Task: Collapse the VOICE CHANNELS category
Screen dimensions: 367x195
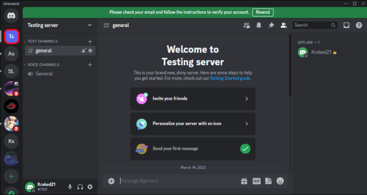Action: (x=42, y=65)
